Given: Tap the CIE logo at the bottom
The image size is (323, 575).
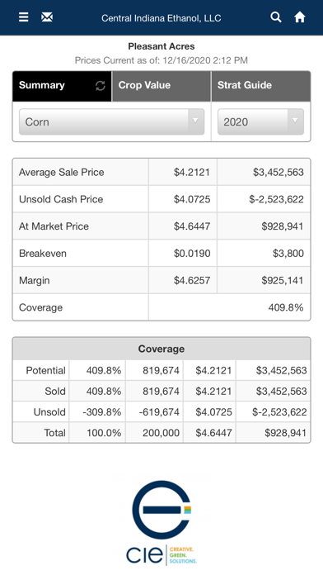Looking at the screenshot, I should tap(161, 523).
